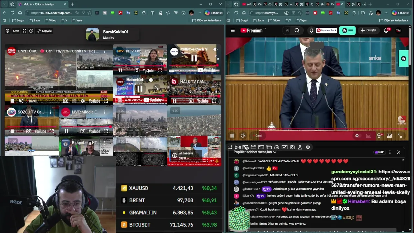Pause the NTV Canlı Yayın stream
414x233 pixels.
tap(120, 70)
